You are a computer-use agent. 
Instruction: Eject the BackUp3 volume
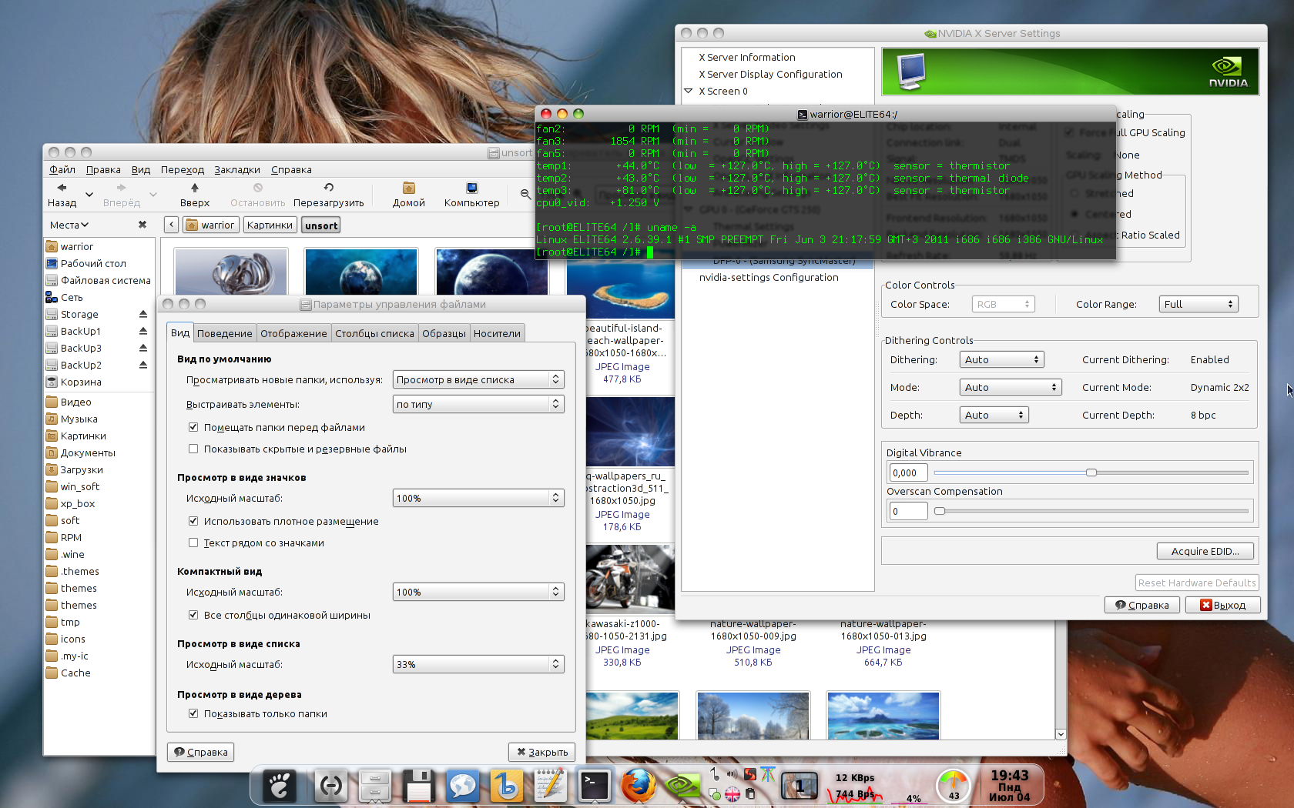143,348
